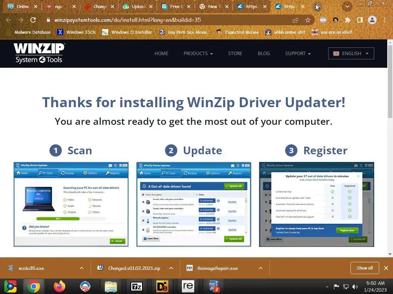Screen dimensions: 393x294
Task: Open 7-Zip from the taskbar
Action: (137, 286)
